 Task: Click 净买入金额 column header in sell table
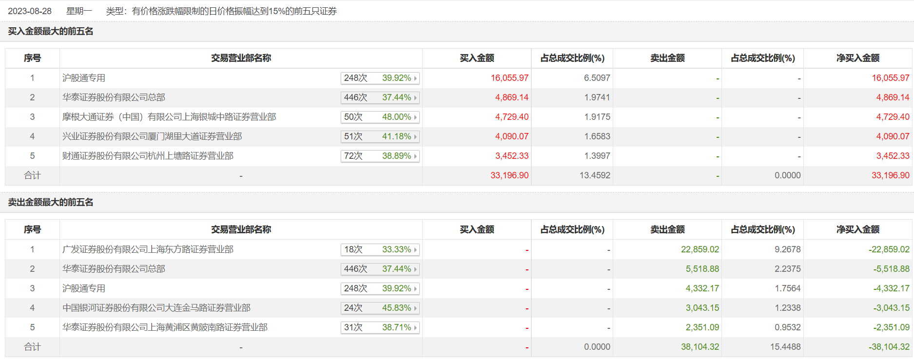point(858,229)
